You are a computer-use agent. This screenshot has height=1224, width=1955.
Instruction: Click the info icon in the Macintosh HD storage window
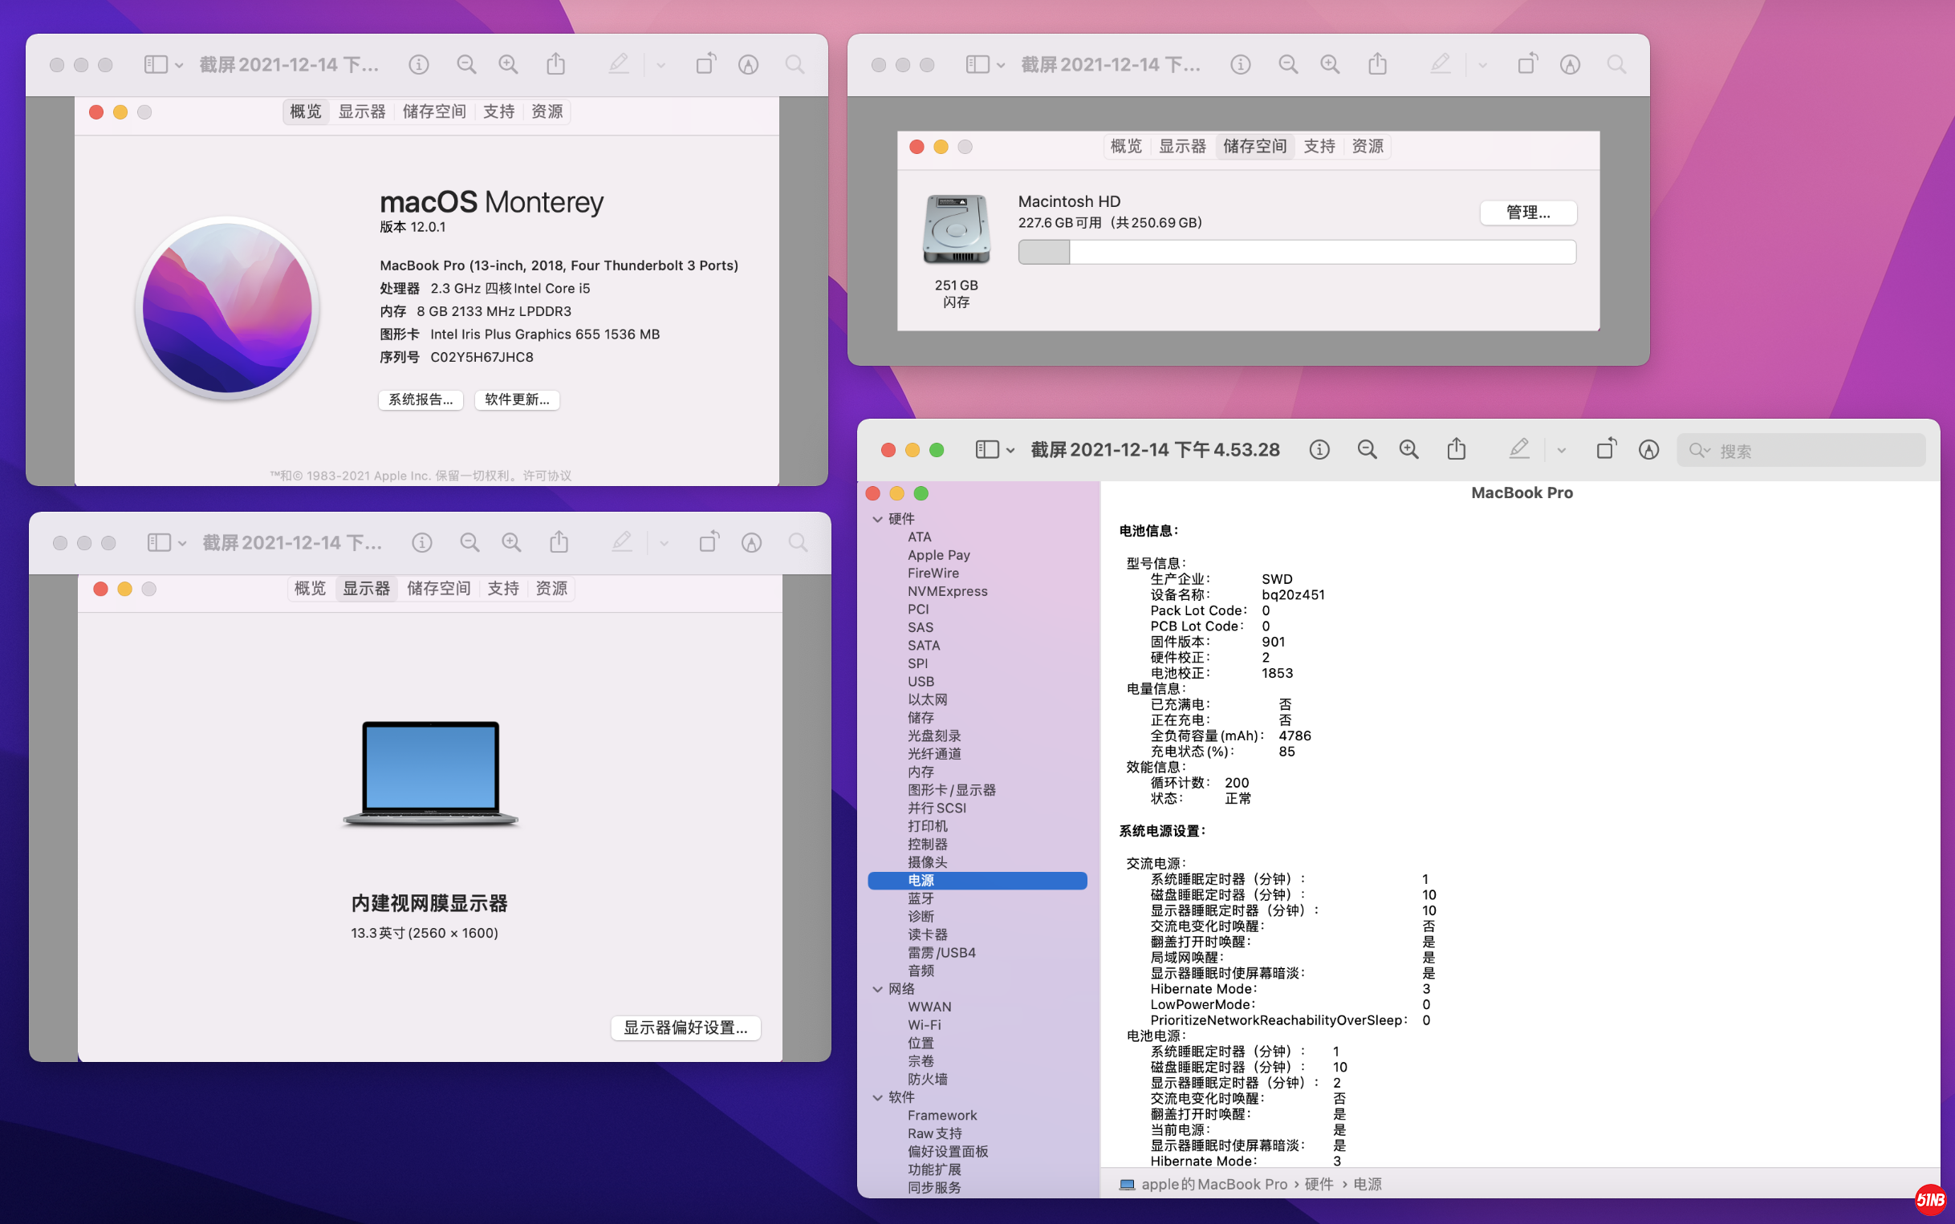click(1241, 65)
